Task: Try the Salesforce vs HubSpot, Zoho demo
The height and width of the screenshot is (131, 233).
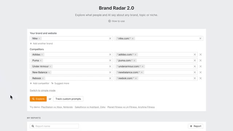Action: (90, 107)
